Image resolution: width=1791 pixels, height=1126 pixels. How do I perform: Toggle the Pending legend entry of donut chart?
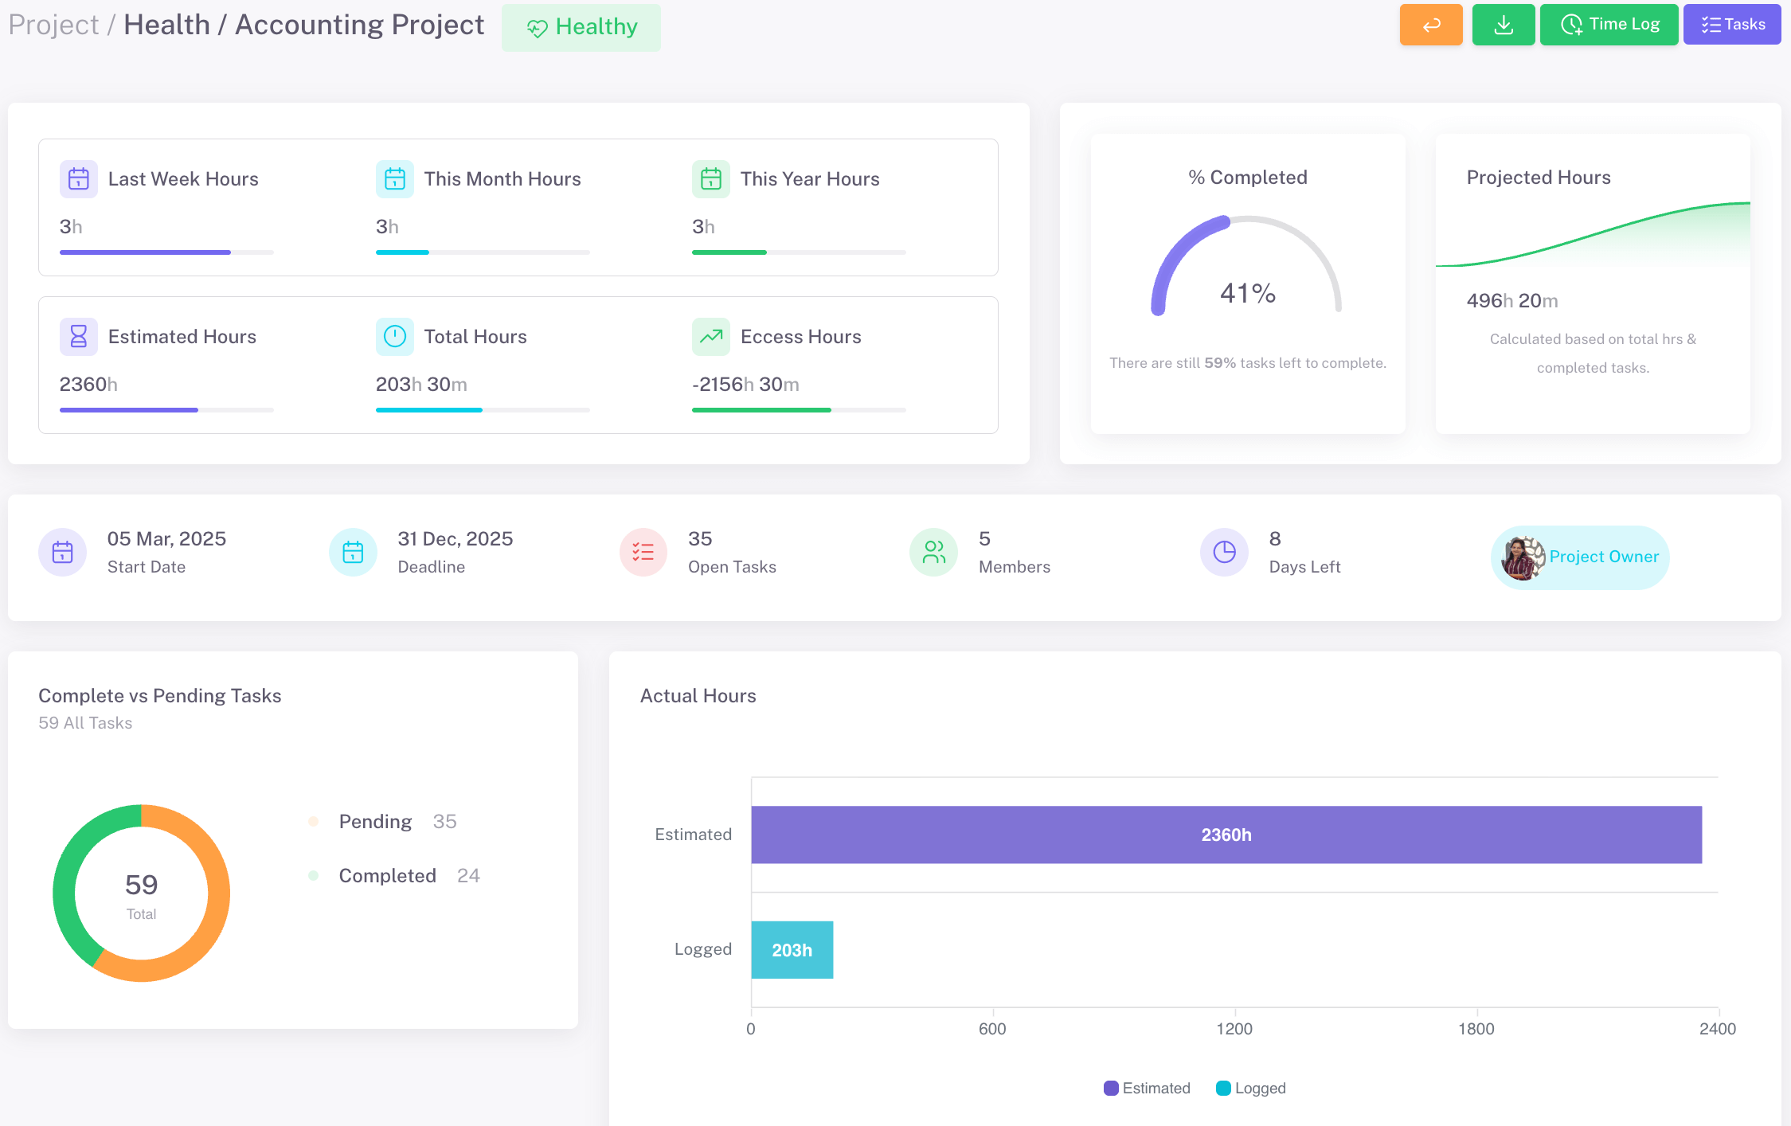coord(374,822)
